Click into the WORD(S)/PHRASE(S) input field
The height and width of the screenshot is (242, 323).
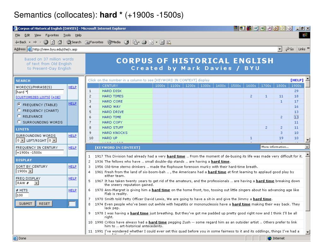40,92
